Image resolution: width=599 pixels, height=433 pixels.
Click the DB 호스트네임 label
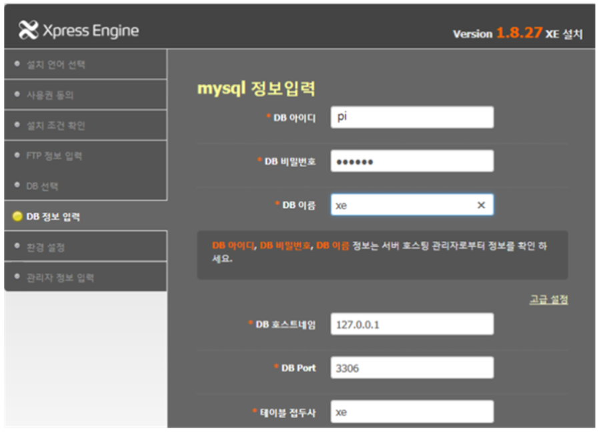point(285,324)
